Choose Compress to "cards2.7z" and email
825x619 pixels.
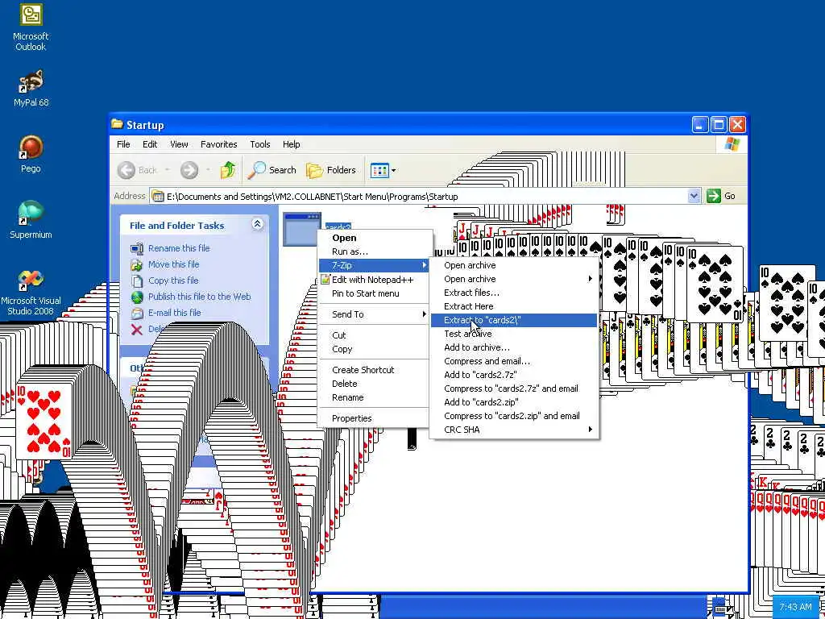coord(514,388)
